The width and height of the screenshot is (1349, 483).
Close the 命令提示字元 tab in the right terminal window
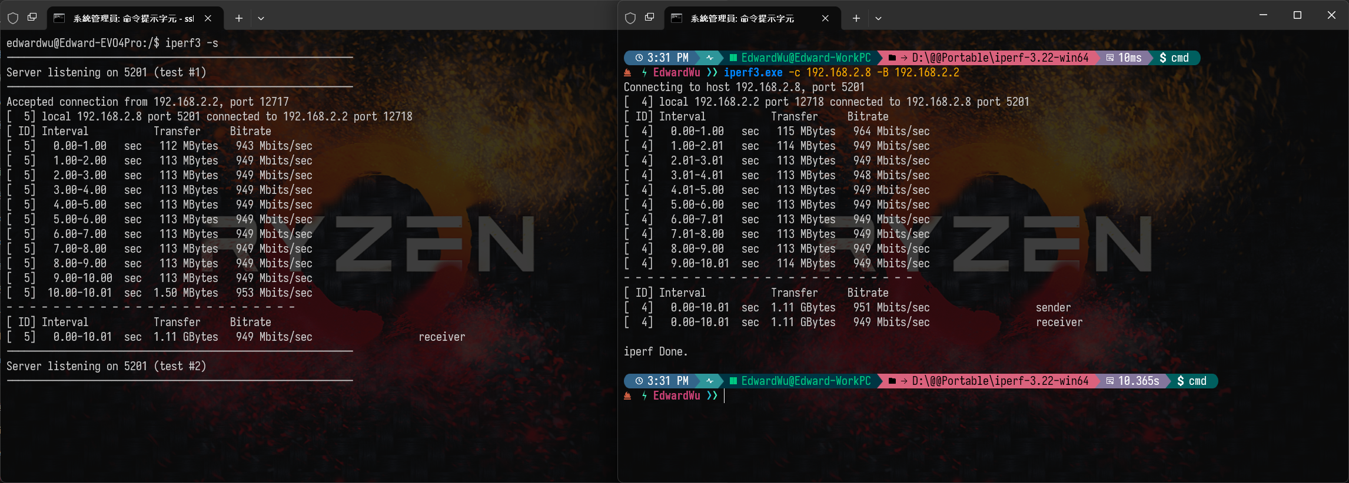point(826,18)
